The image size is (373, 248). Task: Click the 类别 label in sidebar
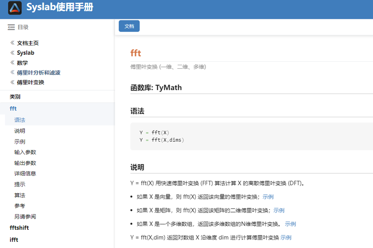[x=15, y=97]
